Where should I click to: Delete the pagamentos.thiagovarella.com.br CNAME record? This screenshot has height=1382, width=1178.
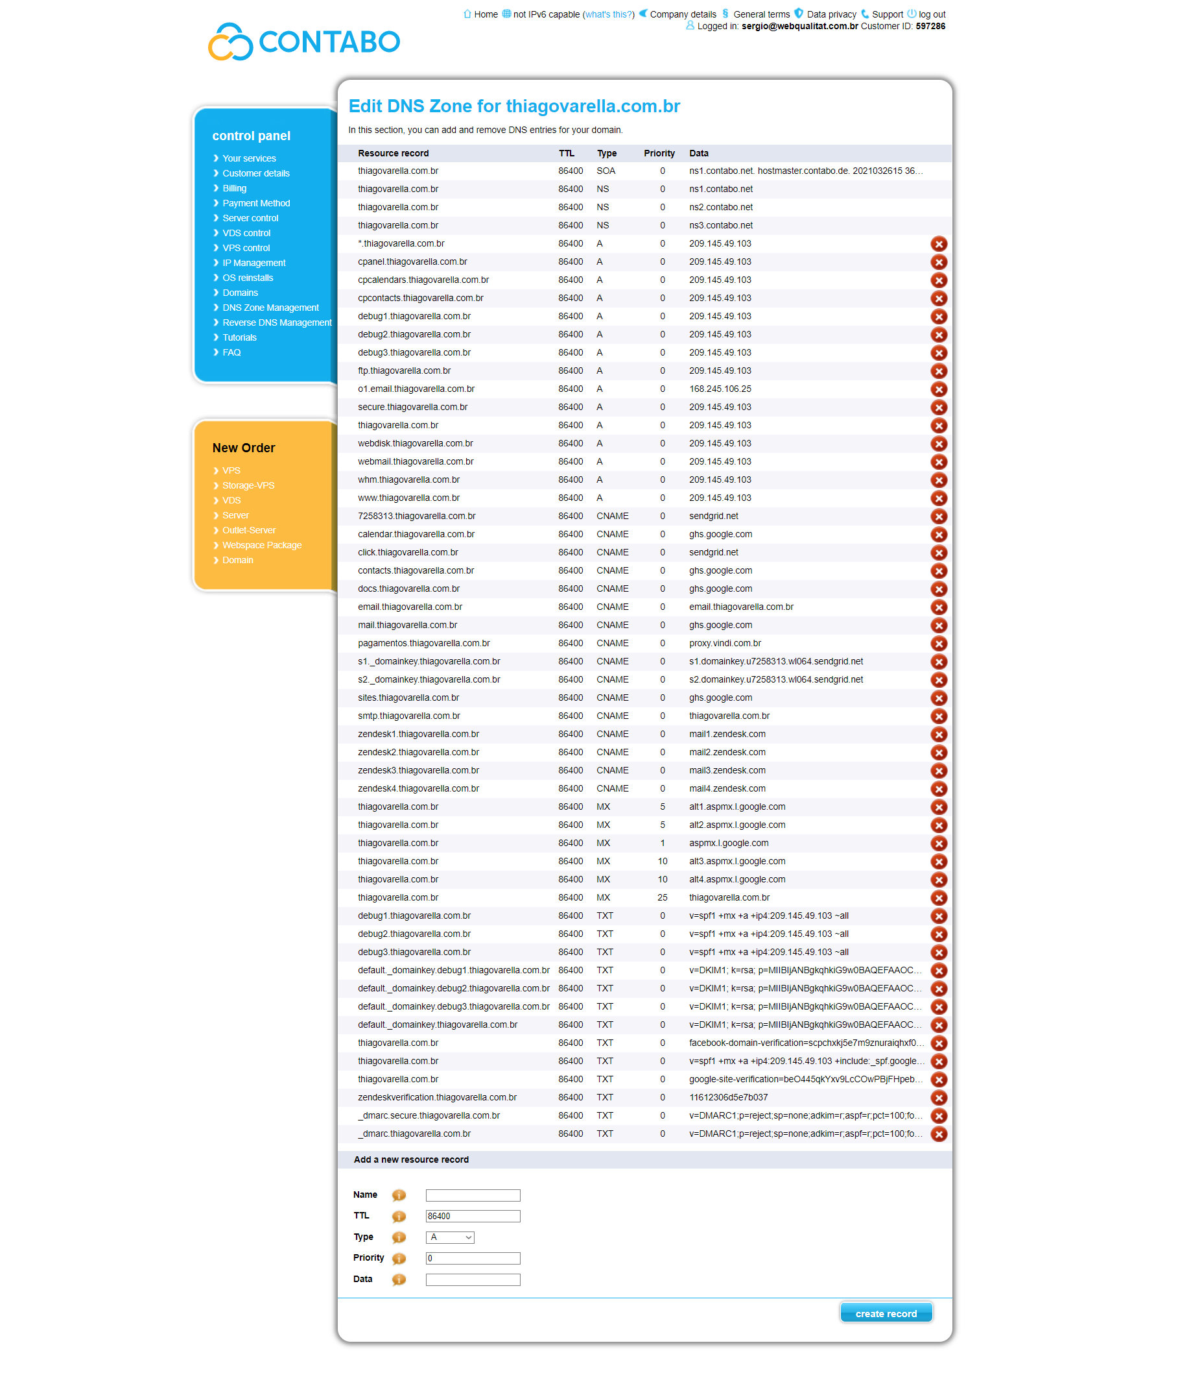coord(939,644)
